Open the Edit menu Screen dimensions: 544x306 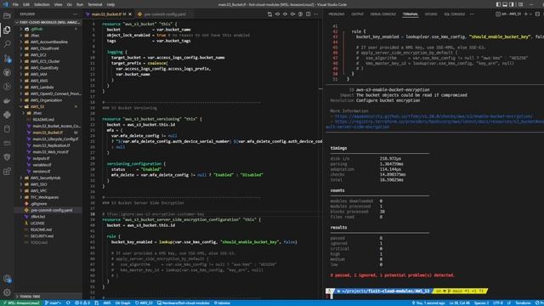pos(26,4)
